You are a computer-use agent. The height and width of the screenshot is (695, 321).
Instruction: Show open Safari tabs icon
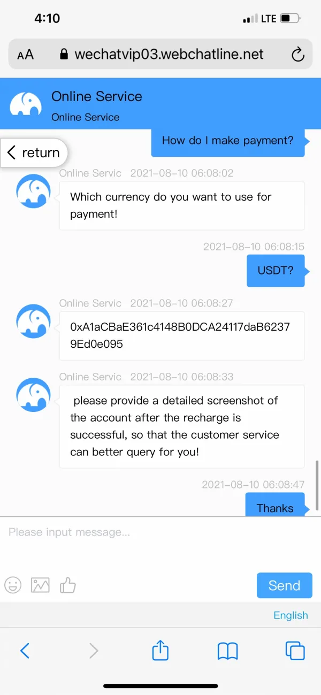coord(295,651)
